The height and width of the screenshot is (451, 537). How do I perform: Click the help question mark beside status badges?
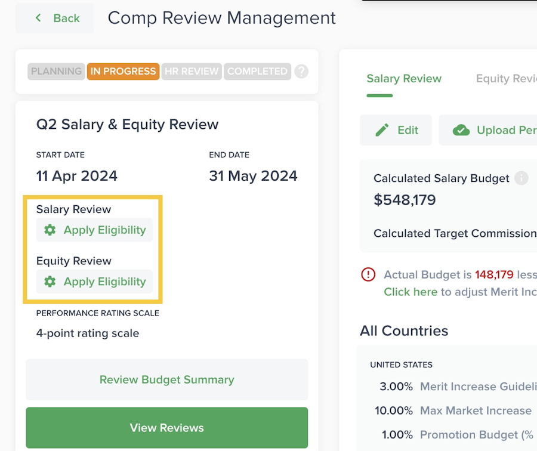coord(302,72)
